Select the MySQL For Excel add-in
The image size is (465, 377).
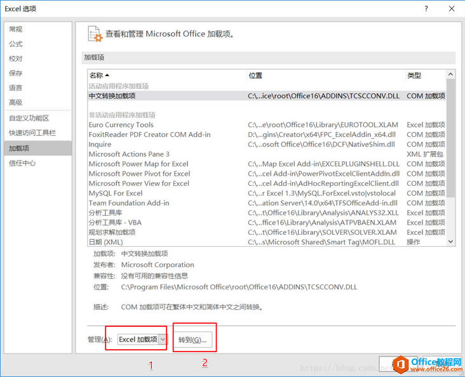267,193
